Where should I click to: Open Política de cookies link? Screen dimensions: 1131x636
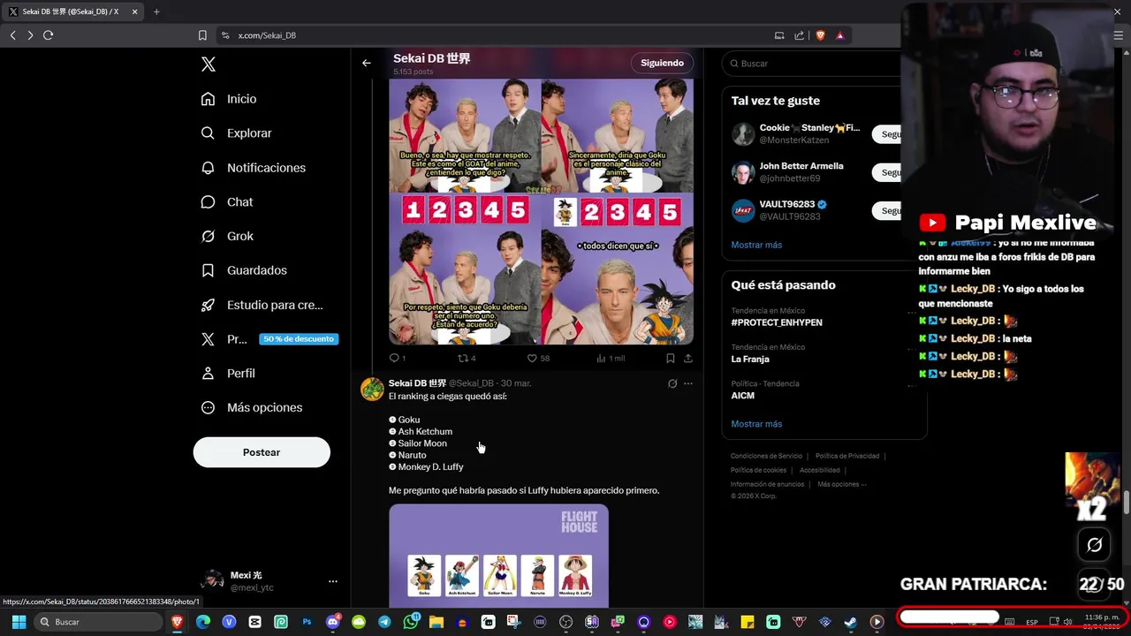click(x=758, y=470)
